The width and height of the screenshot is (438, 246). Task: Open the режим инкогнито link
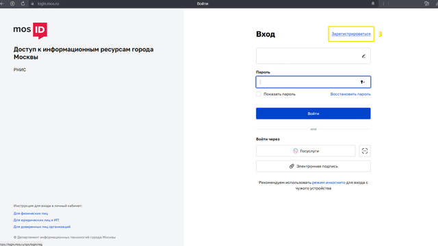(328, 182)
